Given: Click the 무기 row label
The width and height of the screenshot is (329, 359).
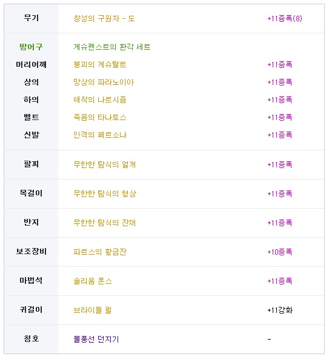Looking at the screenshot, I should click(x=31, y=18).
